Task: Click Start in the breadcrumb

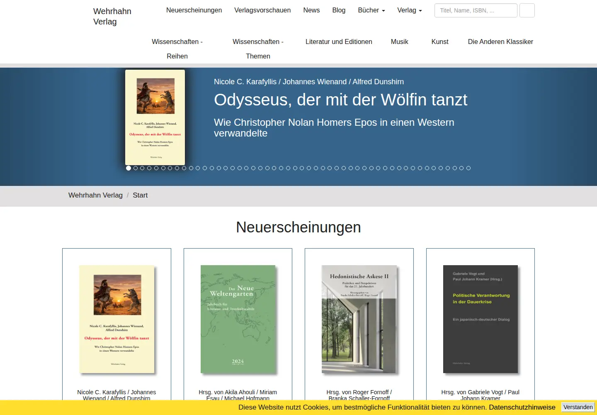Action: (140, 195)
